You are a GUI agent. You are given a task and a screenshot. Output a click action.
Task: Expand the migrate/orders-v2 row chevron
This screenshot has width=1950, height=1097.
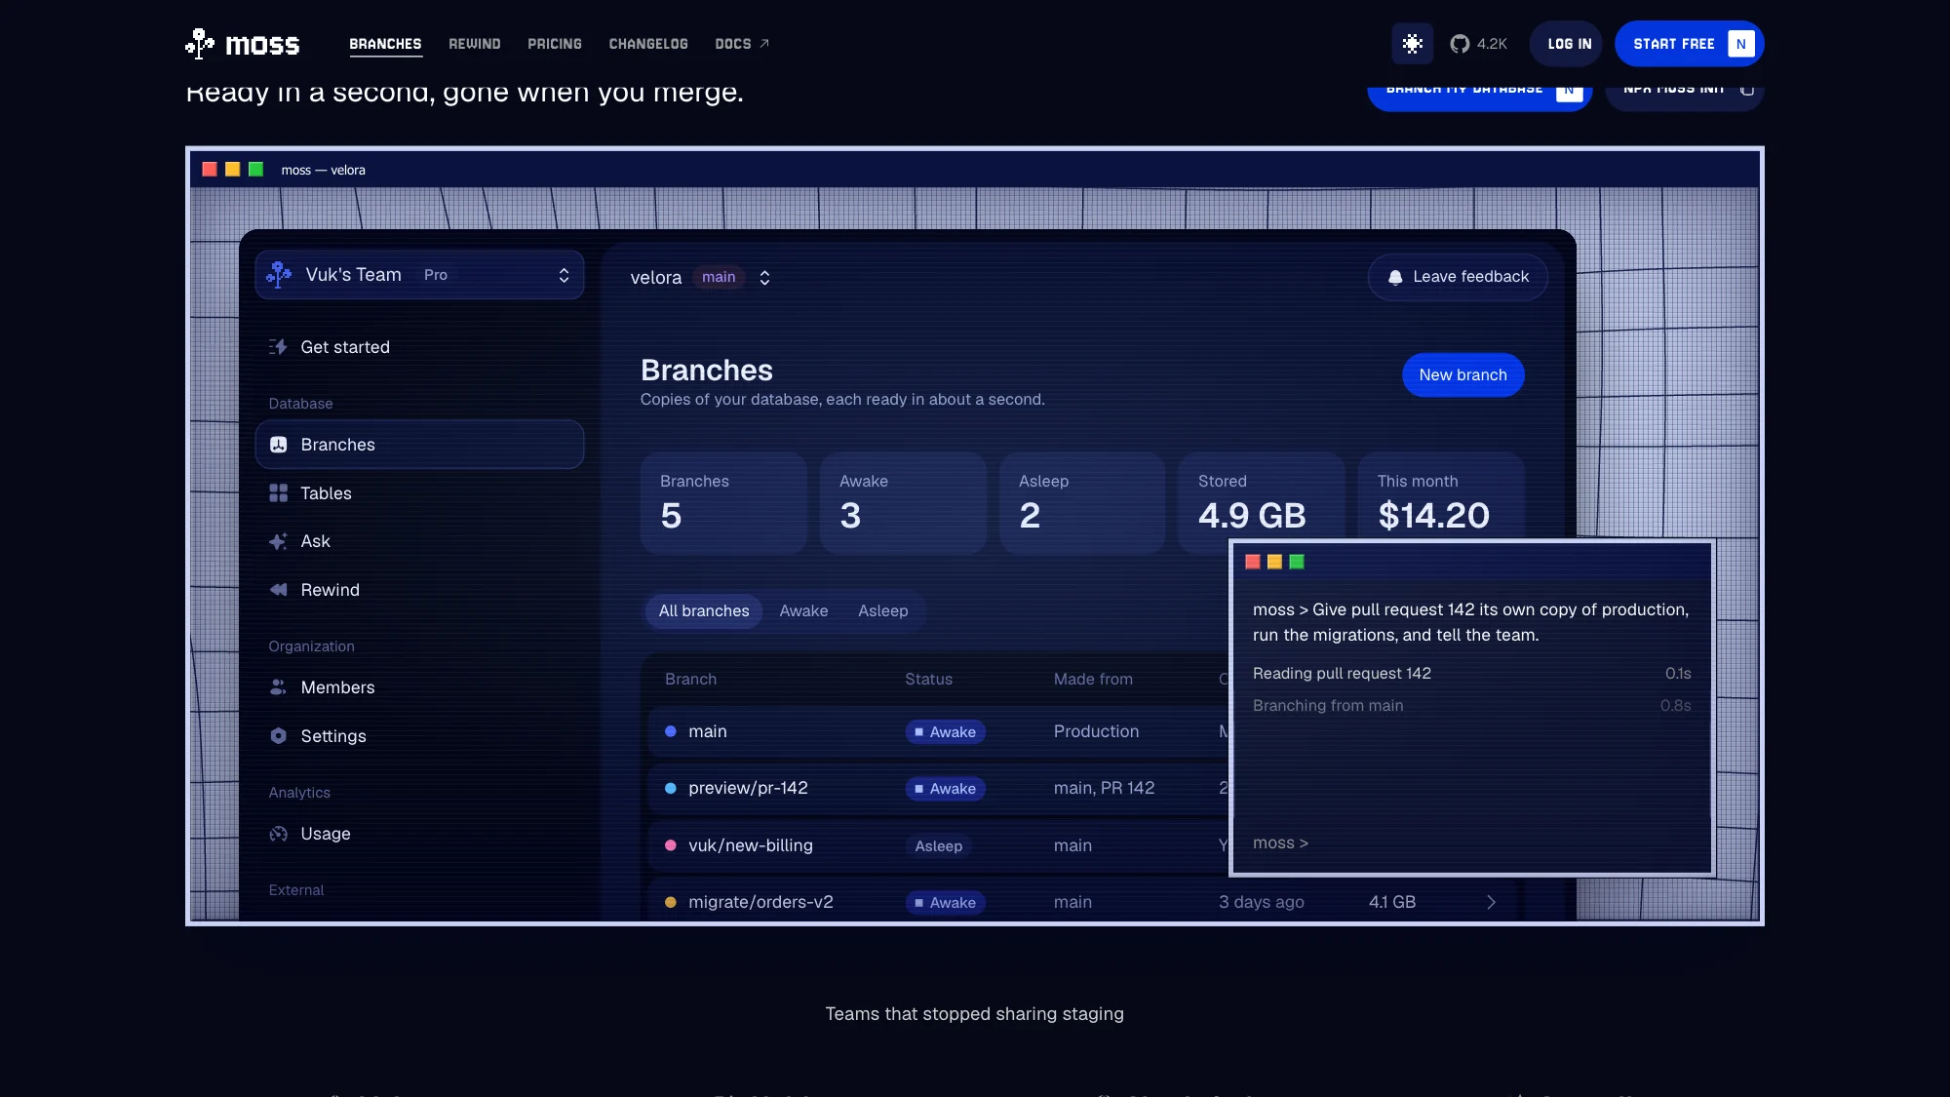1491,903
